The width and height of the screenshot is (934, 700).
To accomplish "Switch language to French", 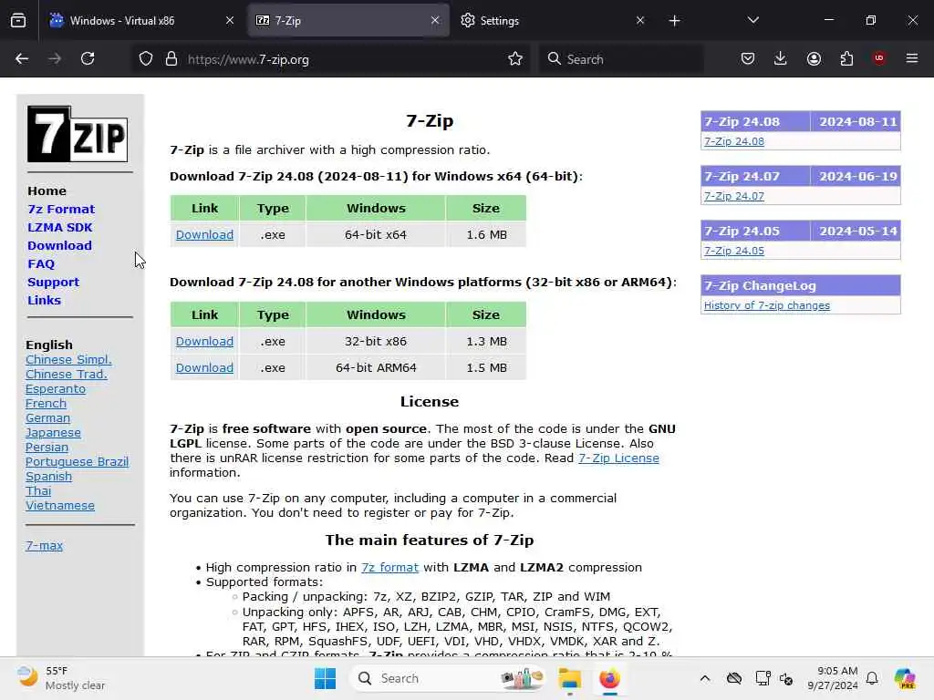I will (x=46, y=404).
